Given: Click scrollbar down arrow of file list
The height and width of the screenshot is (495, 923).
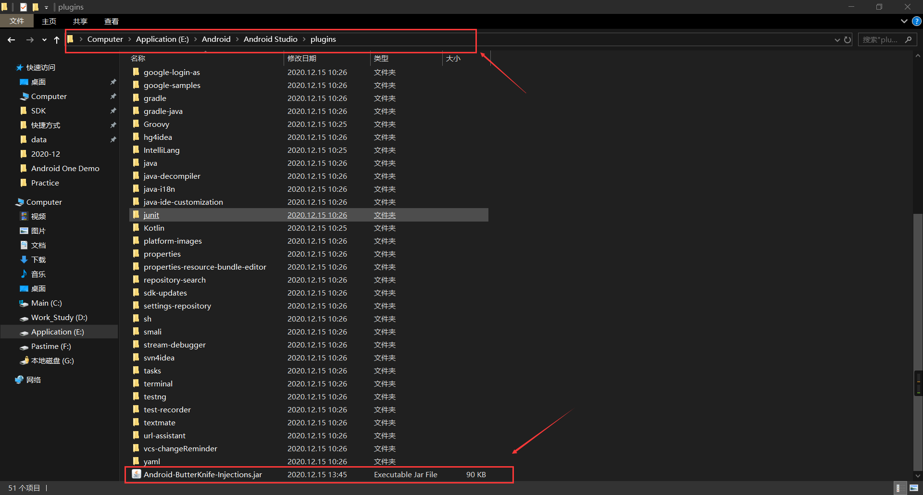Looking at the screenshot, I should 918,476.
